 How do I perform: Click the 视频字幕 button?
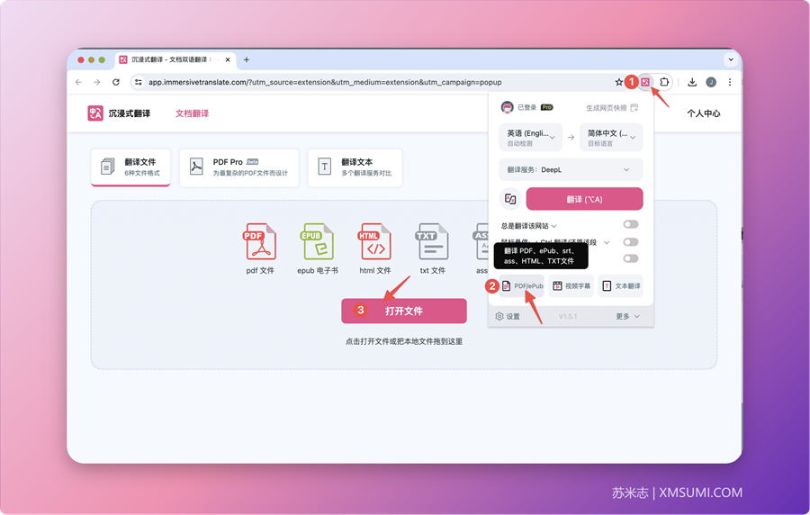coord(571,285)
